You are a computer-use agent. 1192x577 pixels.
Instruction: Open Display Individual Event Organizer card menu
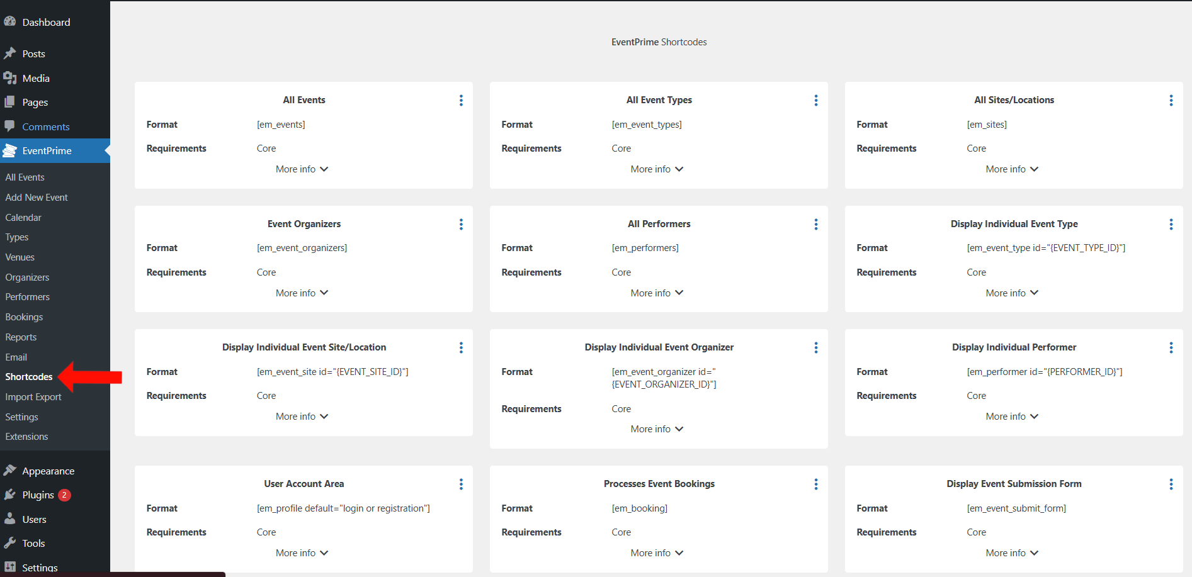[x=816, y=348]
